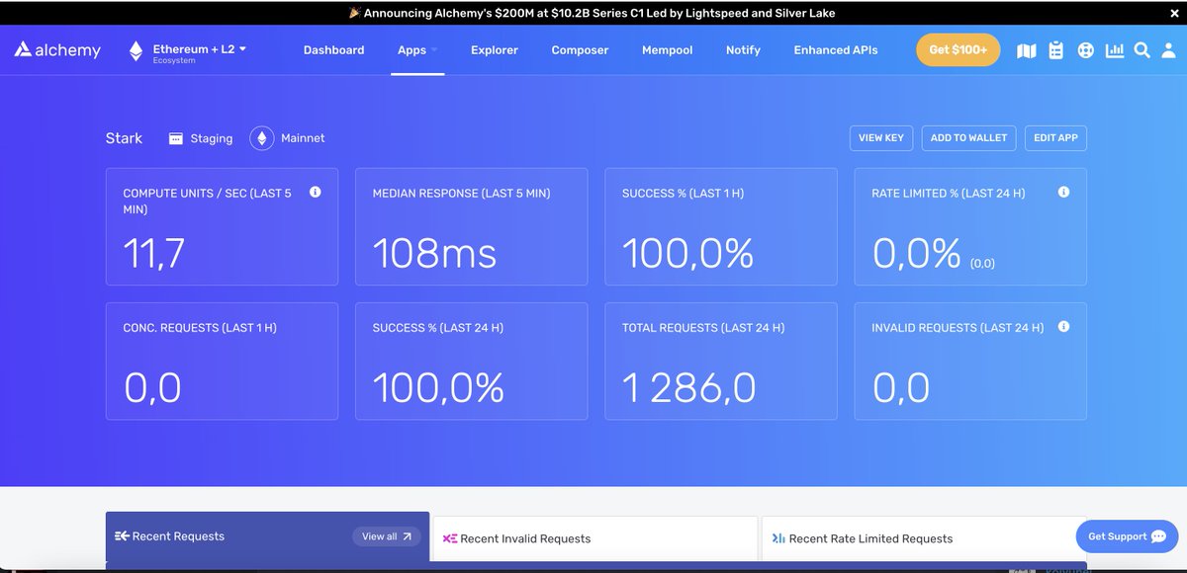The height and width of the screenshot is (573, 1187).
Task: Switch to Recent Invalid Requests tab
Action: point(595,540)
